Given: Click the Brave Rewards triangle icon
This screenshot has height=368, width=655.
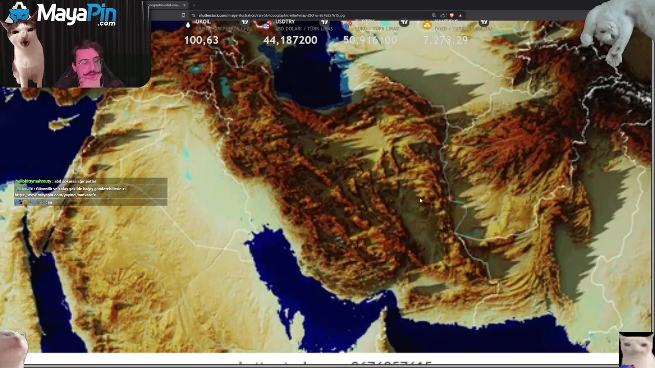Looking at the screenshot, I should pos(460,15).
